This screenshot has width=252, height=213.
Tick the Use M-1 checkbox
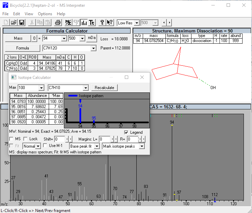click(x=45, y=146)
